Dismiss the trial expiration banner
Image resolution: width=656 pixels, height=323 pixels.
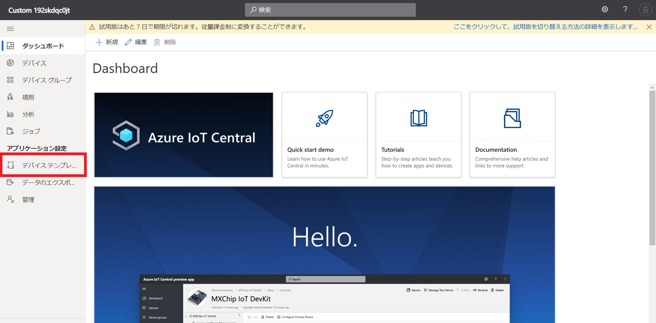pyautogui.click(x=649, y=27)
